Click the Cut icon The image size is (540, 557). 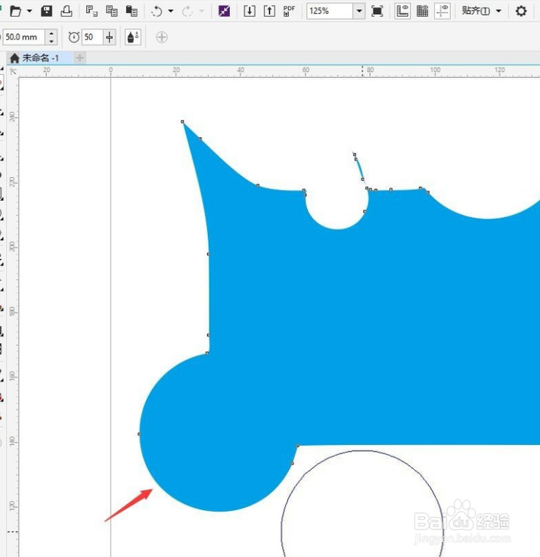tap(92, 11)
